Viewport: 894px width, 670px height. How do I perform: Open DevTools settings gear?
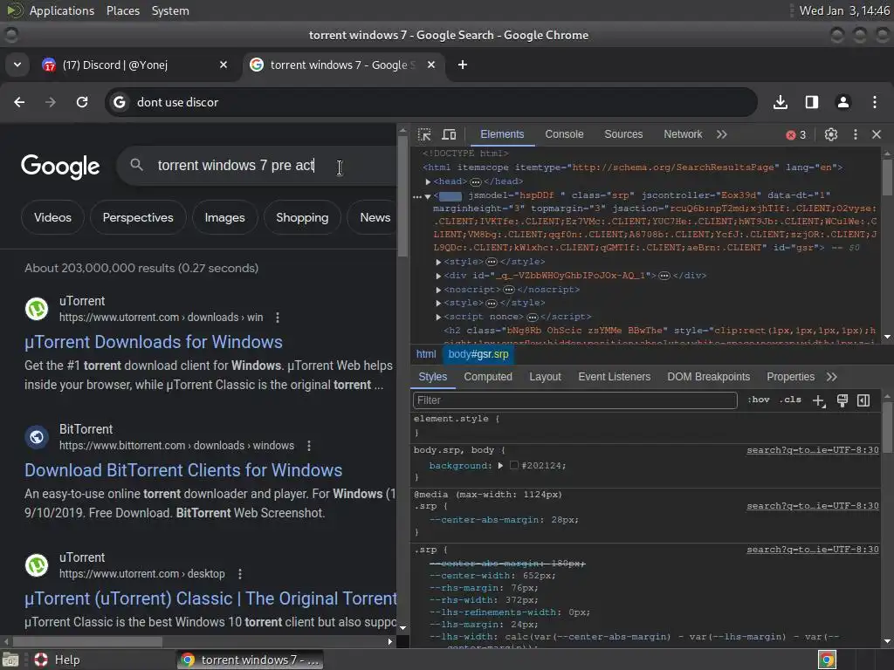(831, 134)
